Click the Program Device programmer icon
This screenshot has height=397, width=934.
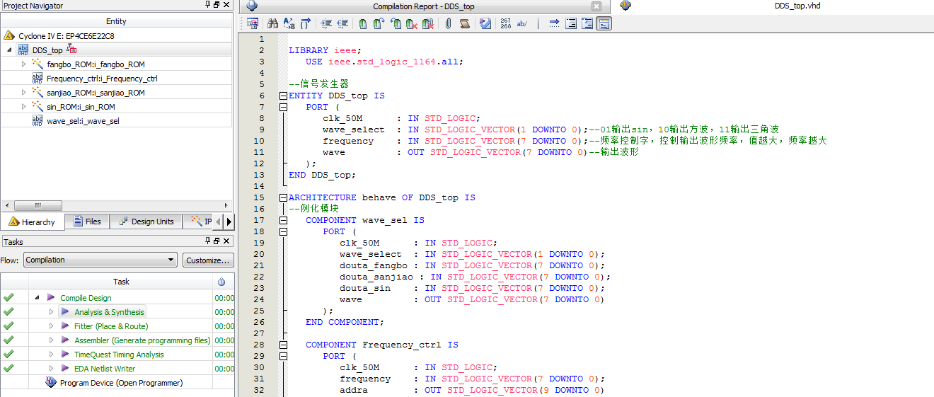pos(51,383)
